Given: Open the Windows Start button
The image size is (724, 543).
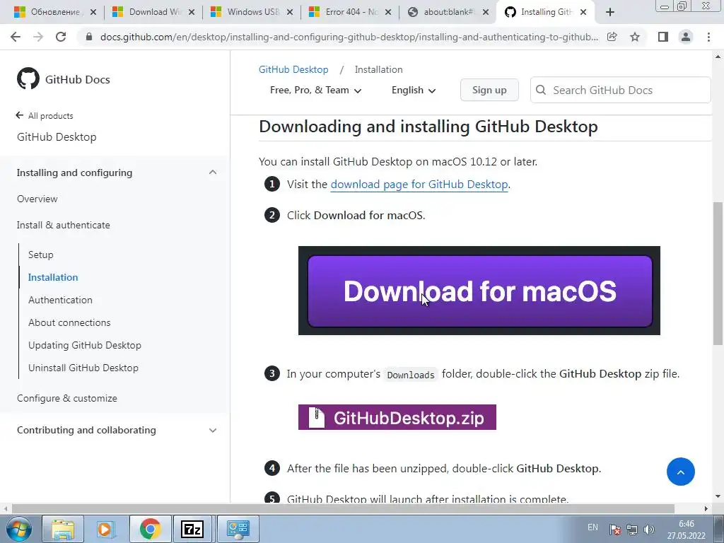Looking at the screenshot, I should 18,529.
